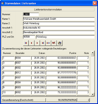Click the Datum cell in row number 9
This screenshot has width=98, height=104.
tap(38, 87)
